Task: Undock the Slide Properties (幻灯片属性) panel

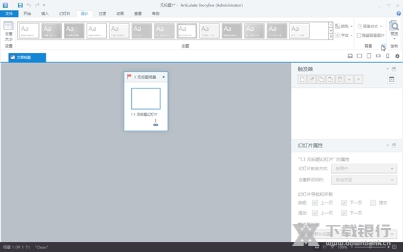Action: point(394,145)
